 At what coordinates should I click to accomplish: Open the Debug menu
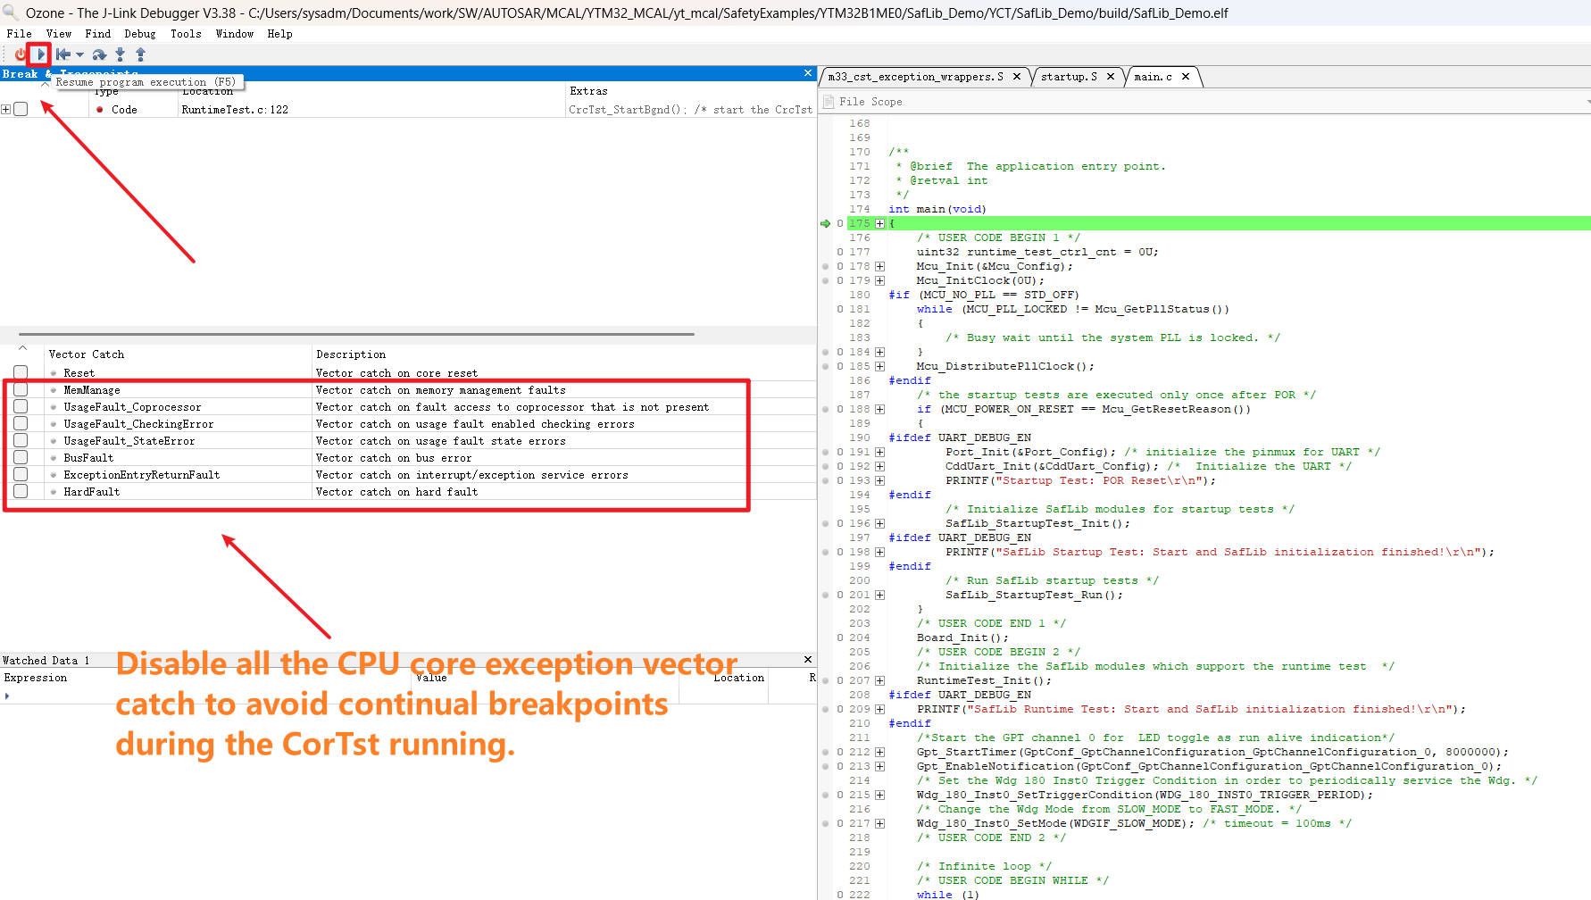coord(139,34)
